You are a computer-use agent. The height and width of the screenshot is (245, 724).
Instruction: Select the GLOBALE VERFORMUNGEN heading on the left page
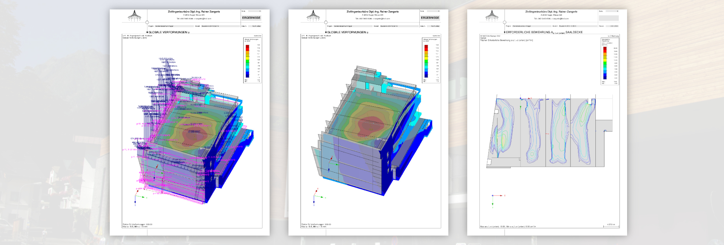[x=169, y=32]
